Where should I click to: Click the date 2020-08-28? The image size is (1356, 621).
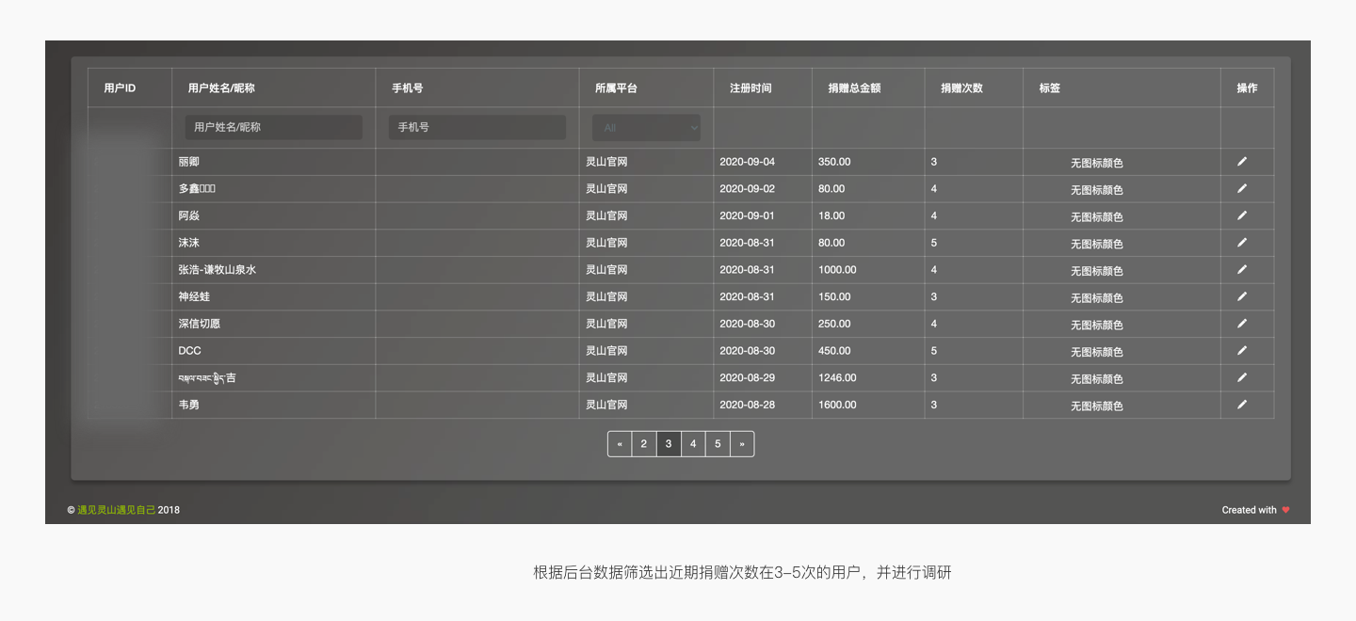[748, 405]
